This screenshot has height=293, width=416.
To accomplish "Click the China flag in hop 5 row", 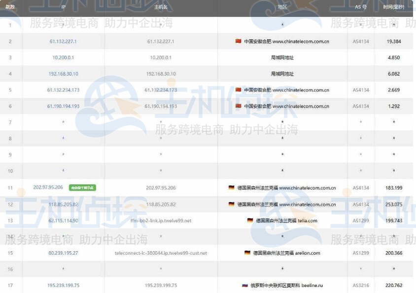I will tap(239, 90).
